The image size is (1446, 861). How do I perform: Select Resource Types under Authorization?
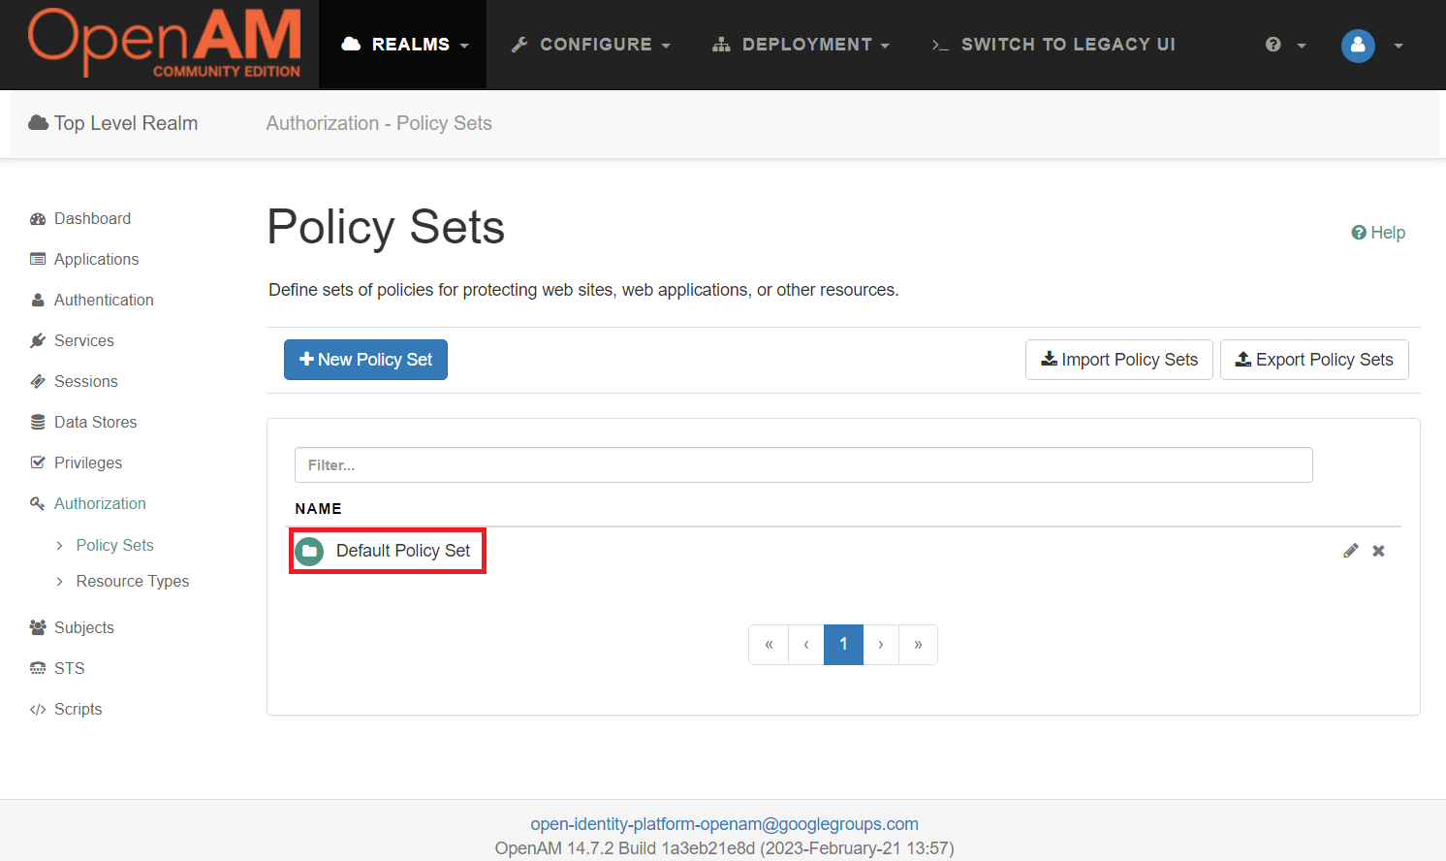[133, 581]
